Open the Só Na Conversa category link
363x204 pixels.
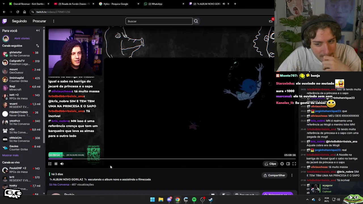pyautogui.click(x=59, y=185)
